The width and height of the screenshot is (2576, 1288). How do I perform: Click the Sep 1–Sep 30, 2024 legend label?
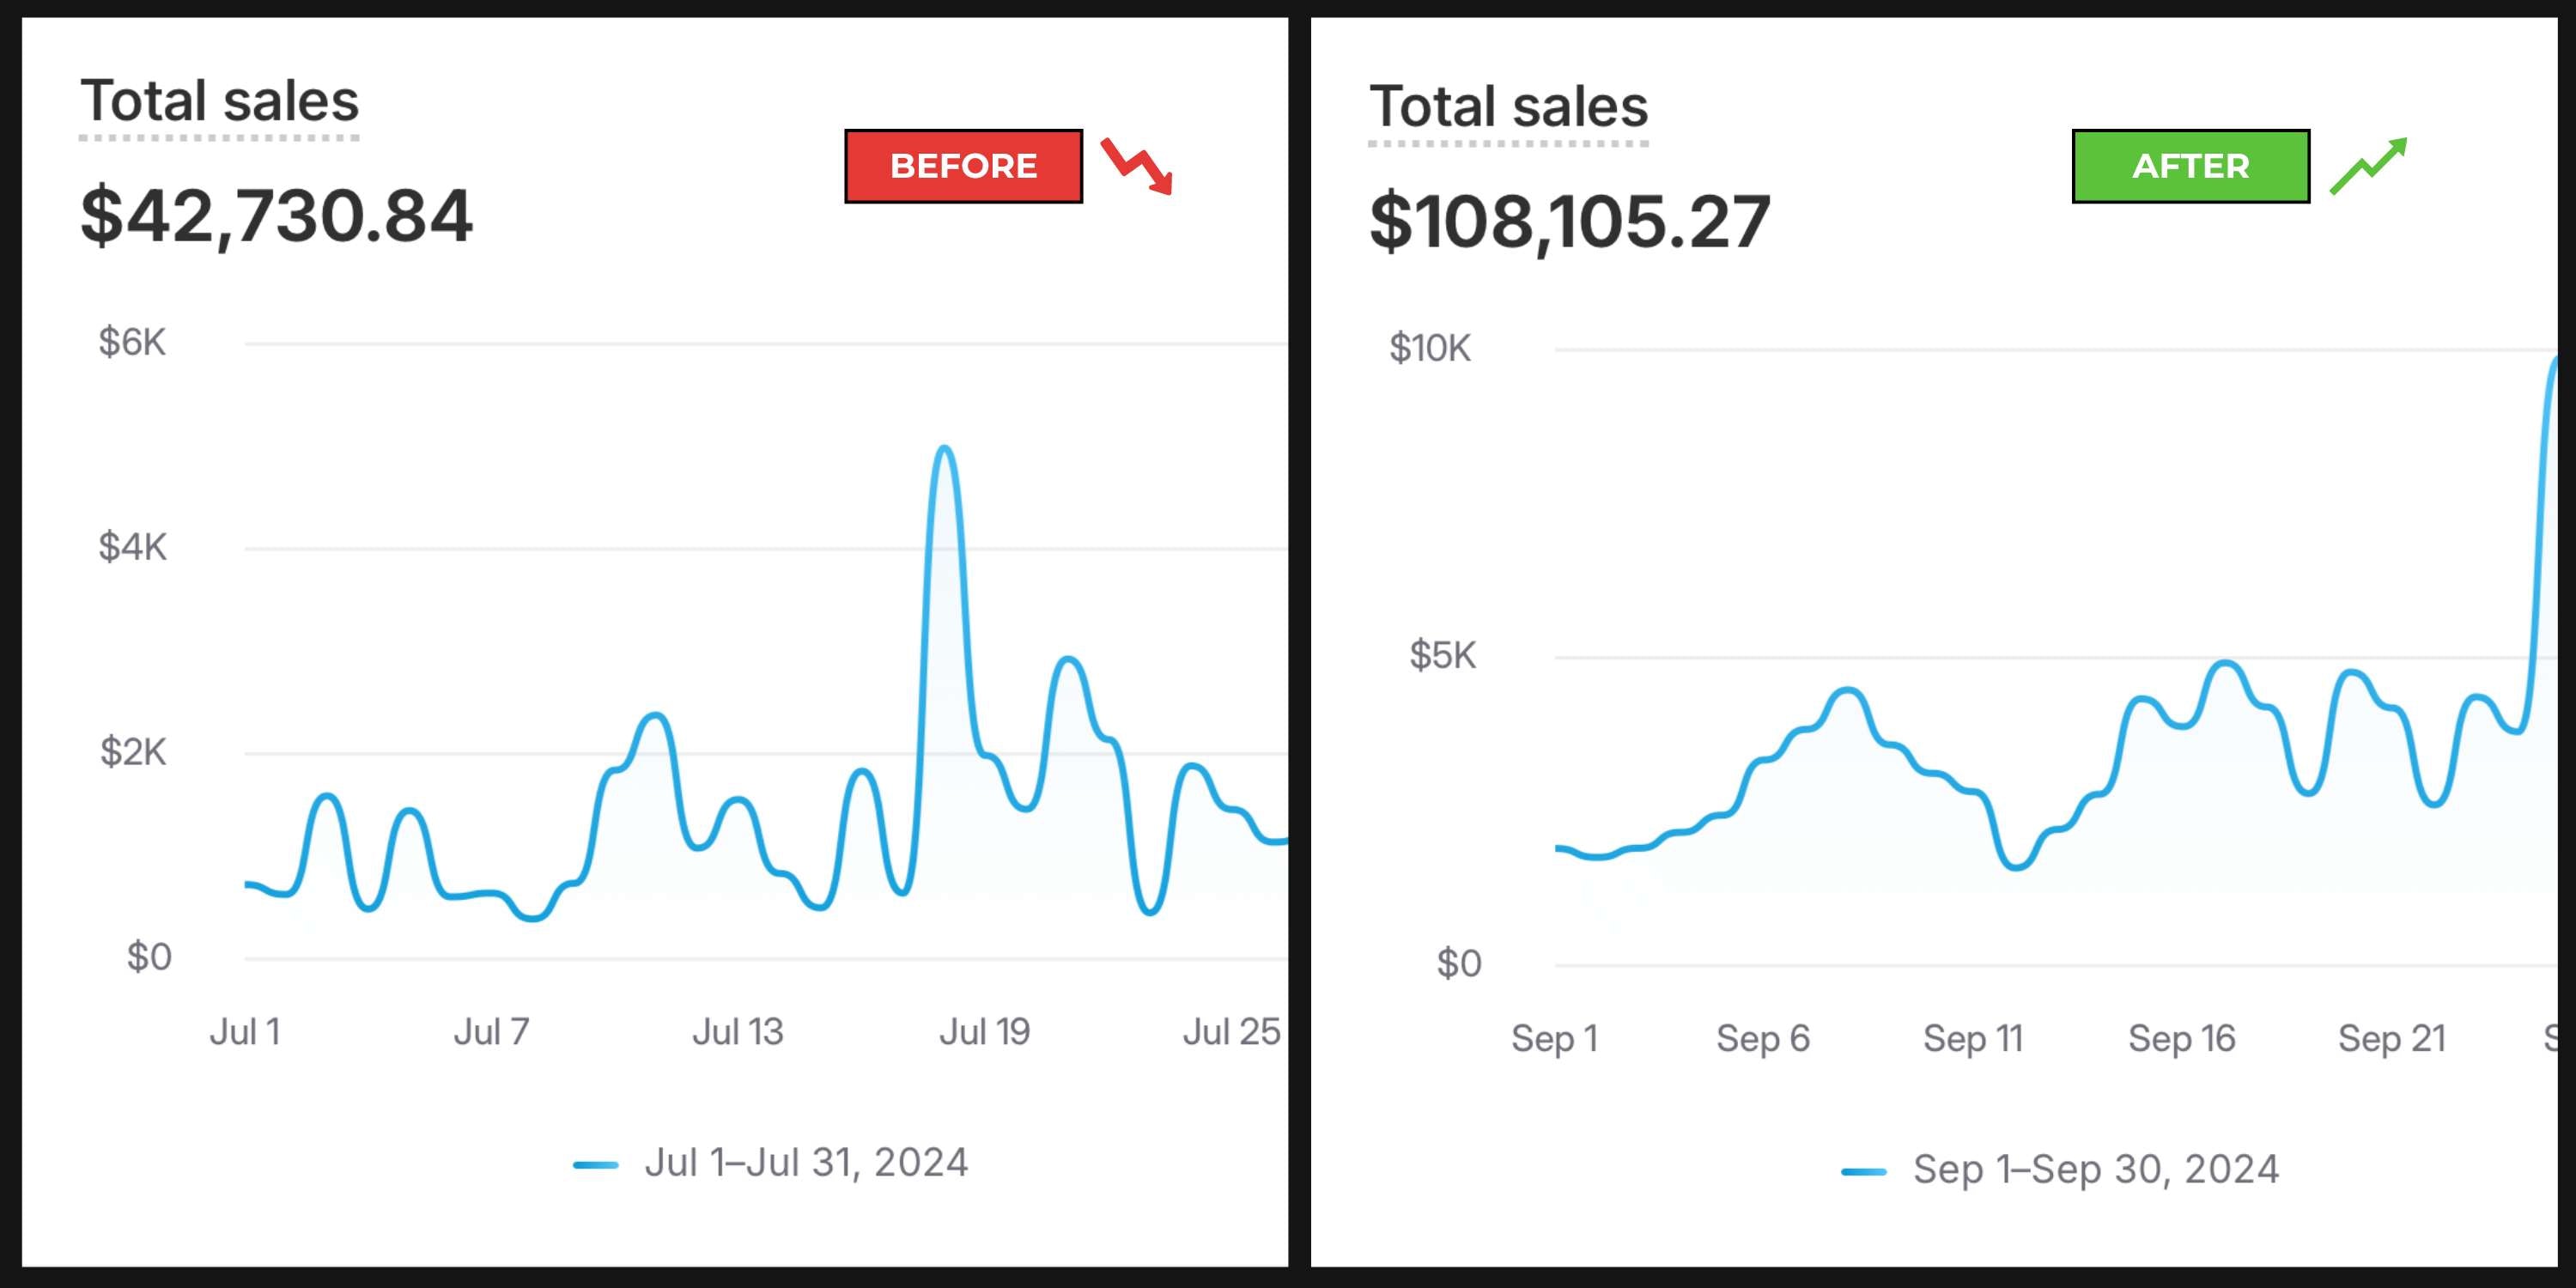pyautogui.click(x=2096, y=1169)
